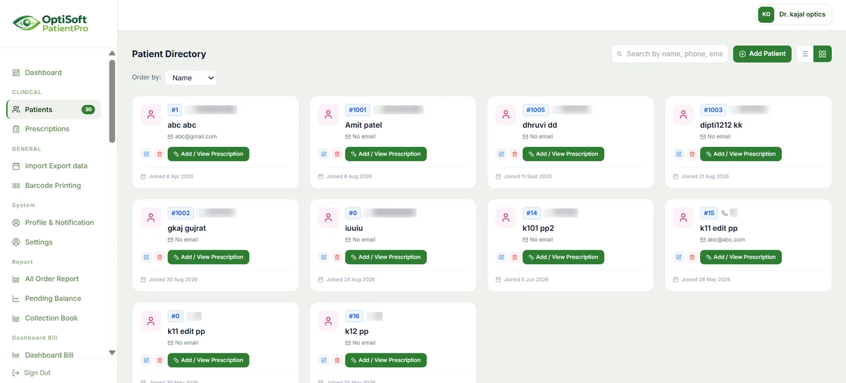The width and height of the screenshot is (846, 383).
Task: Click the avatar icon of Amit patel
Action: 328,114
